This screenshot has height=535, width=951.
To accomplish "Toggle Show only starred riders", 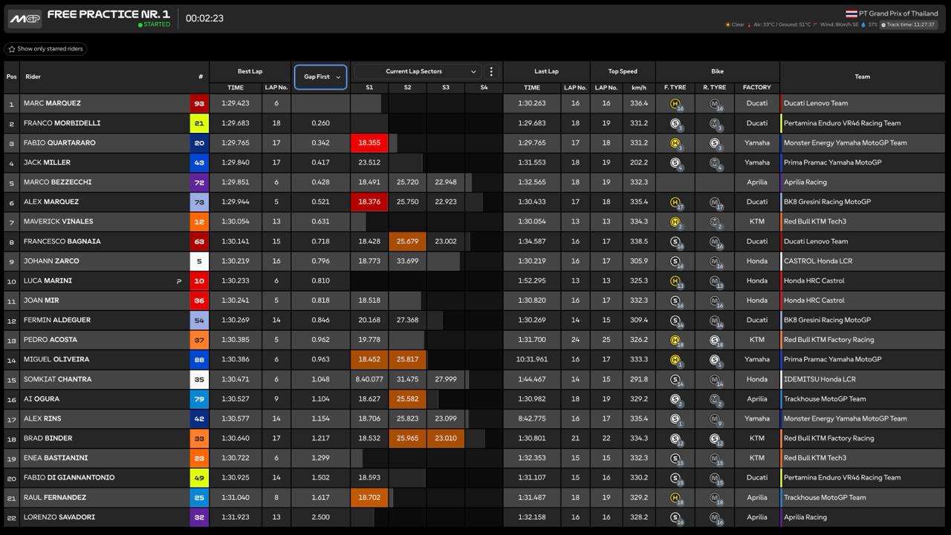I will tap(45, 49).
